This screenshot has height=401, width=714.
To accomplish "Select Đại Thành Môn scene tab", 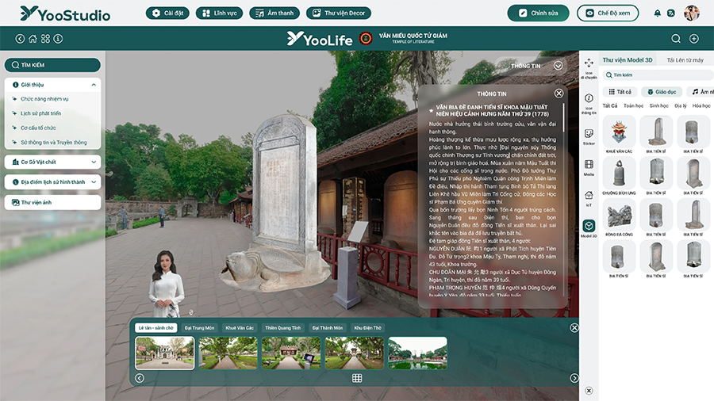I will click(328, 328).
